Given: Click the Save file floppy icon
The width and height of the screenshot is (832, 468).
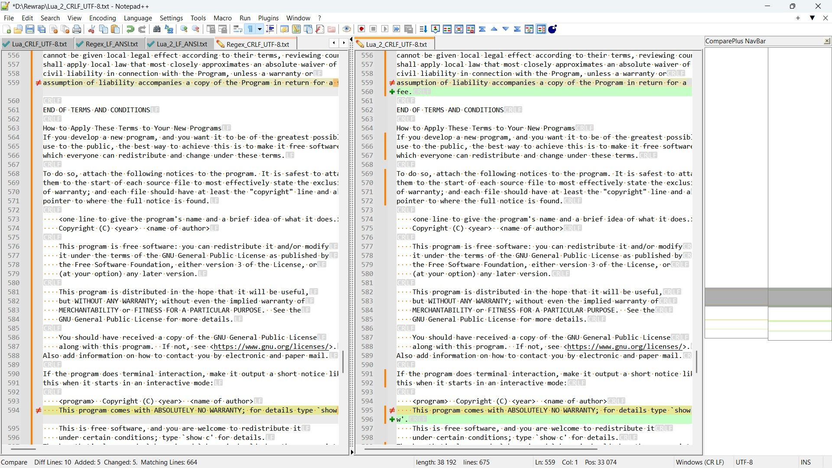Looking at the screenshot, I should [x=30, y=29].
